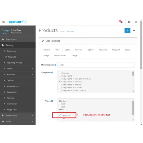Click the blue save product icon
Screen dimensions: 143x143
(127, 31)
